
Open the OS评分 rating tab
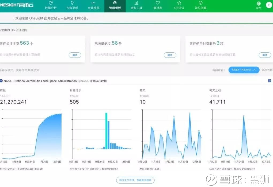coord(179,6)
